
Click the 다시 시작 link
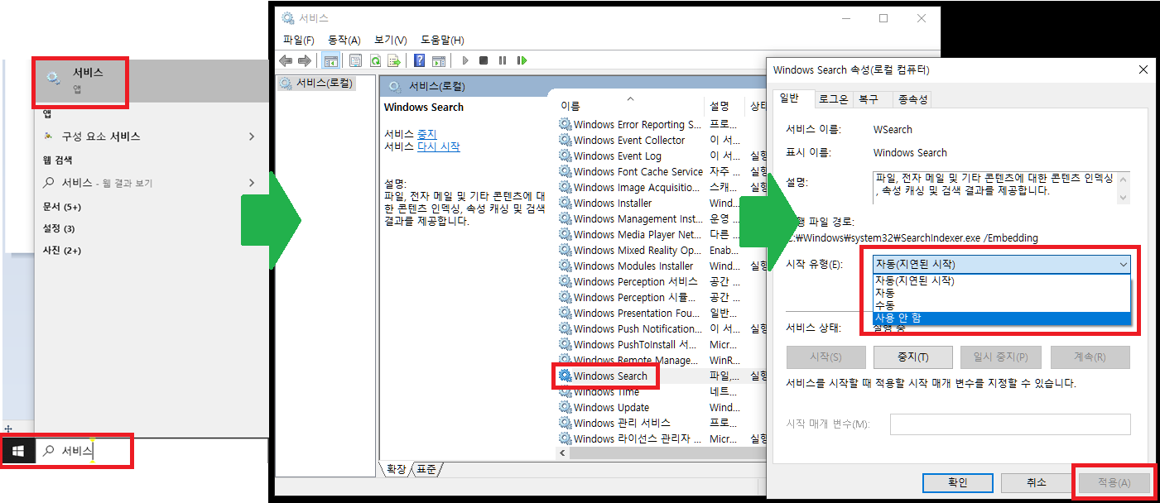coord(439,146)
